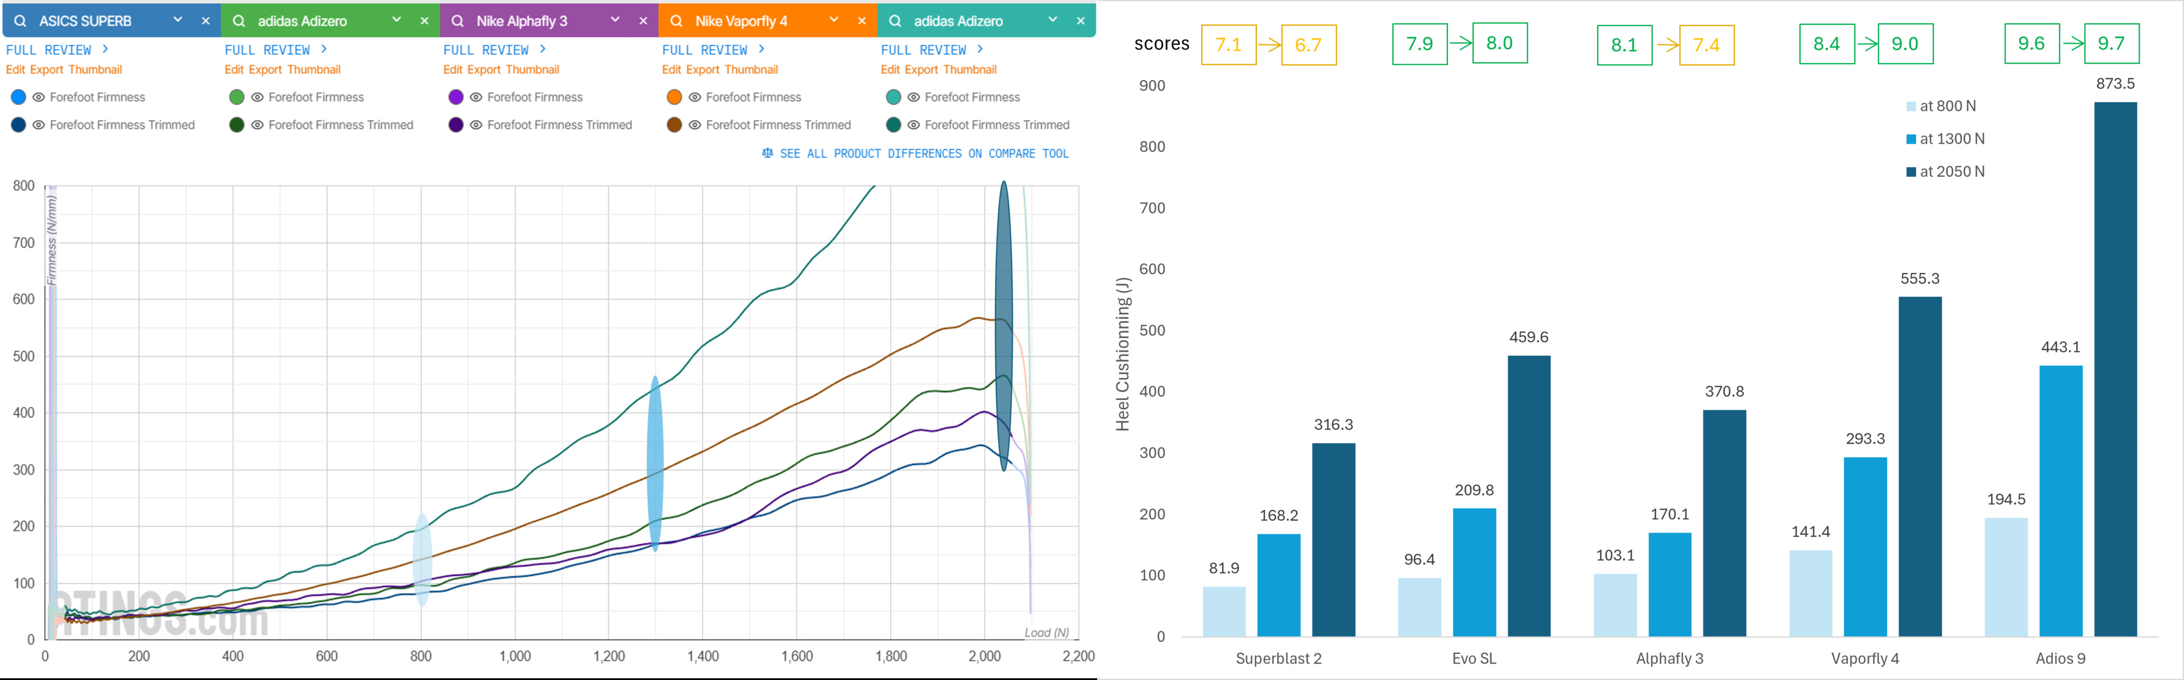Click the search icon in the green adidas Adizero tab
Viewport: 2184px width, 680px height.
pyautogui.click(x=239, y=20)
